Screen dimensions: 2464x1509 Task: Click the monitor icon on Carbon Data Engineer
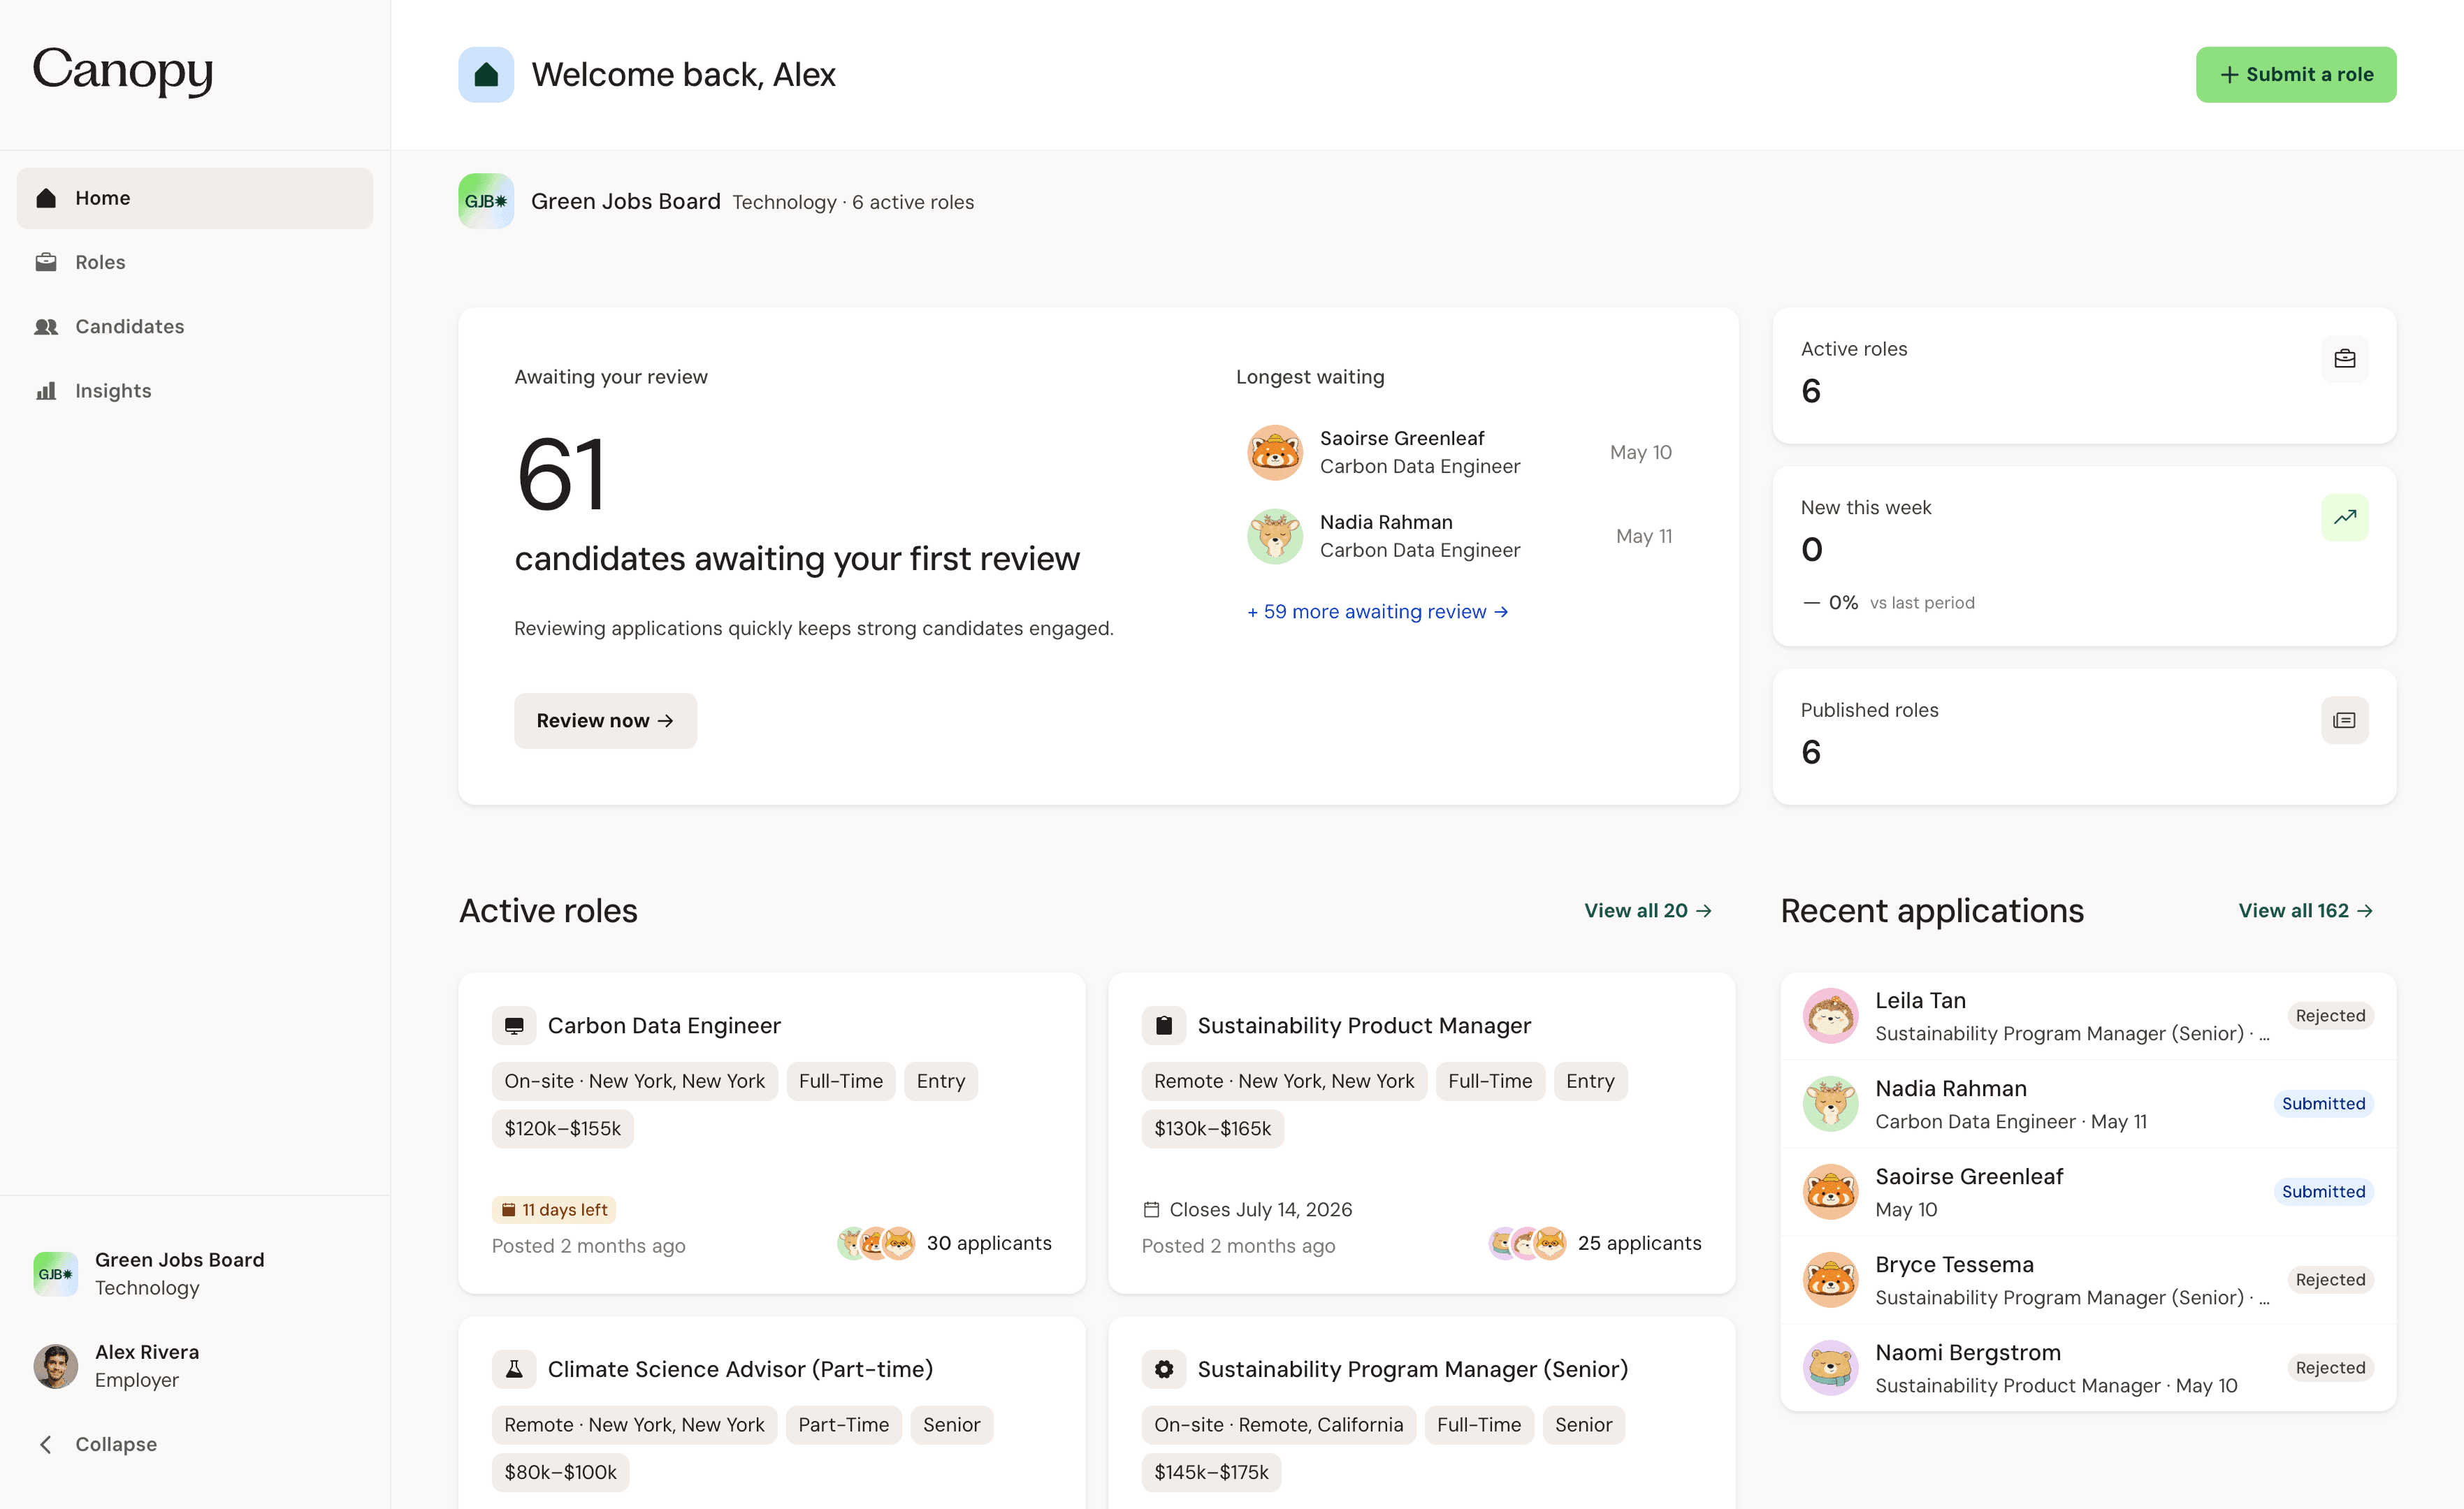(x=514, y=1025)
